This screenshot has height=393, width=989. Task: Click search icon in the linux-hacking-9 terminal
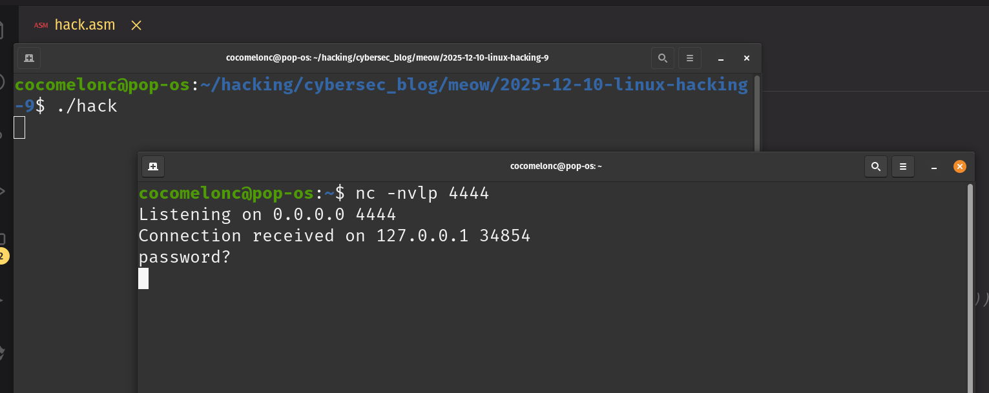[x=662, y=58]
